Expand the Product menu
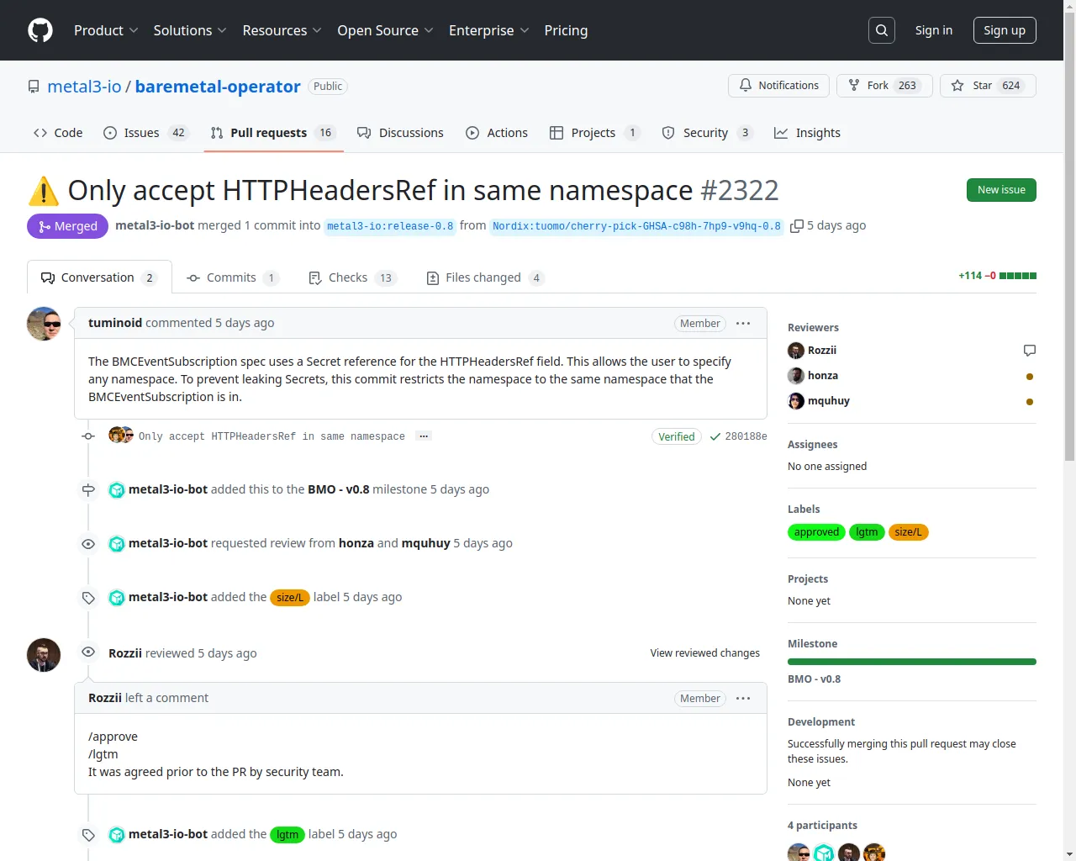This screenshot has height=861, width=1076. click(106, 30)
